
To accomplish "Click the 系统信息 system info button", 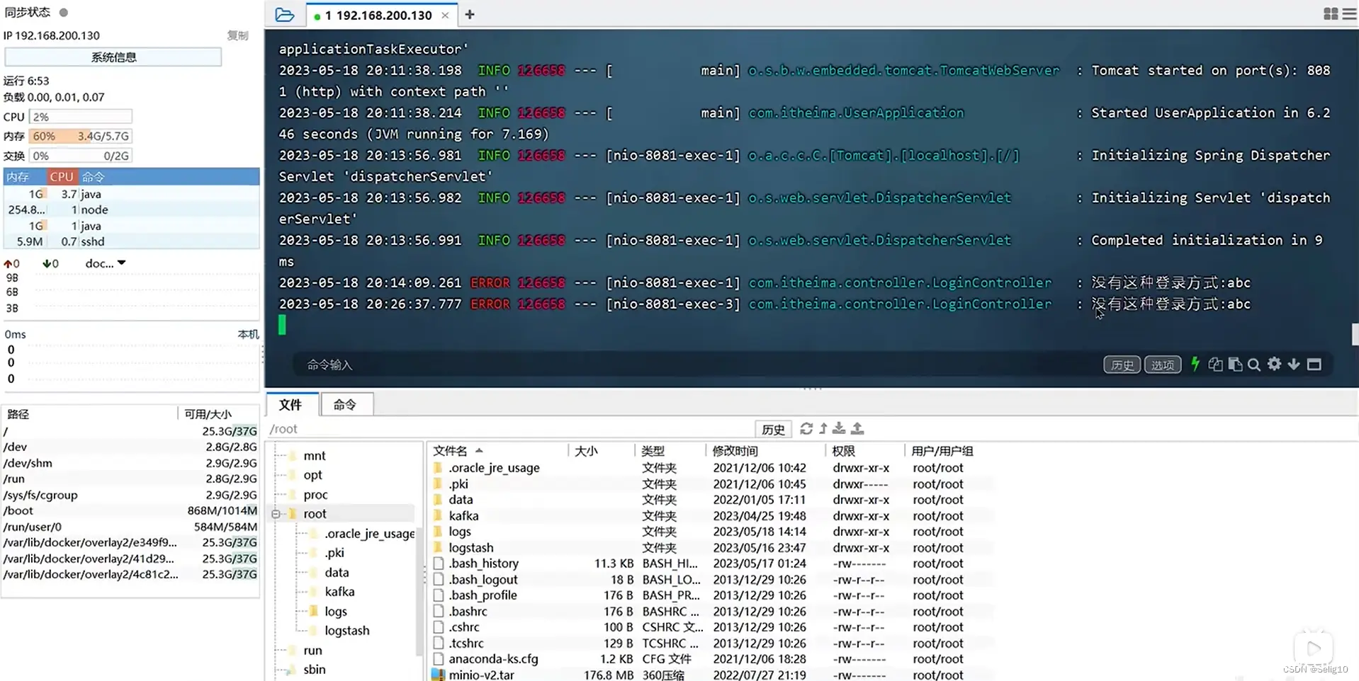I will pyautogui.click(x=113, y=57).
